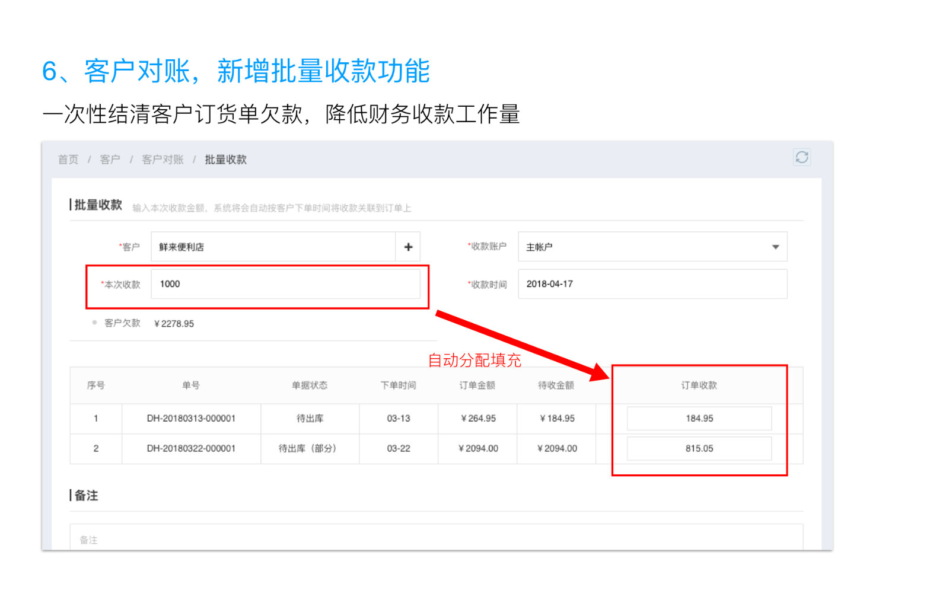Click the 批量收款 current breadcrumb item
949x593 pixels.
pos(225,160)
